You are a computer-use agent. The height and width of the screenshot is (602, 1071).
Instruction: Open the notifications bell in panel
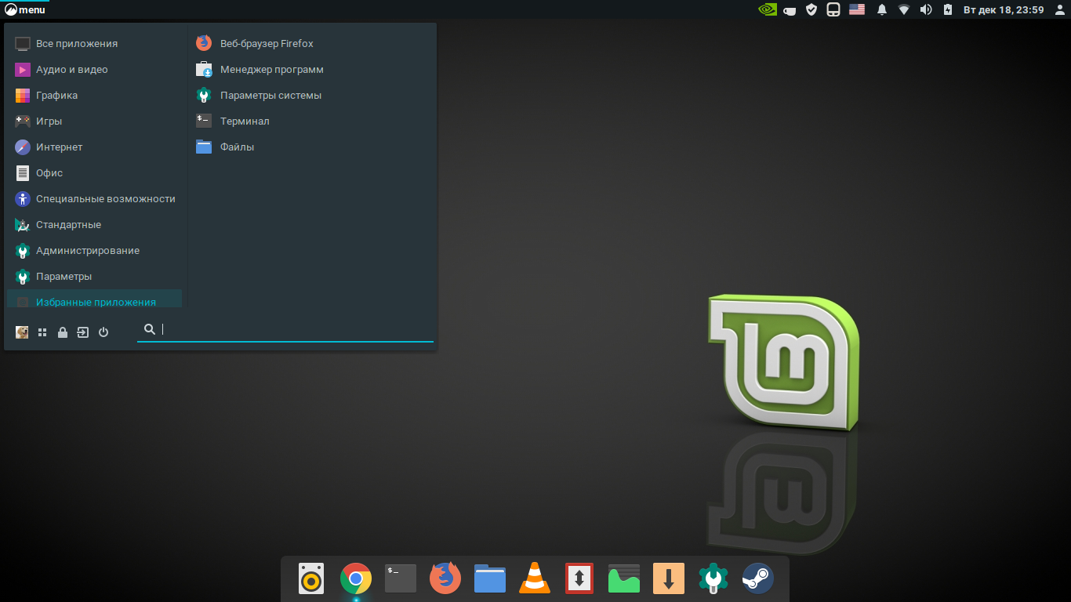tap(882, 9)
